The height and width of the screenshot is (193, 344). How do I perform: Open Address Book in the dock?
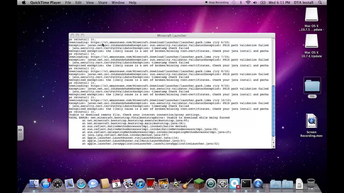(x=105, y=184)
